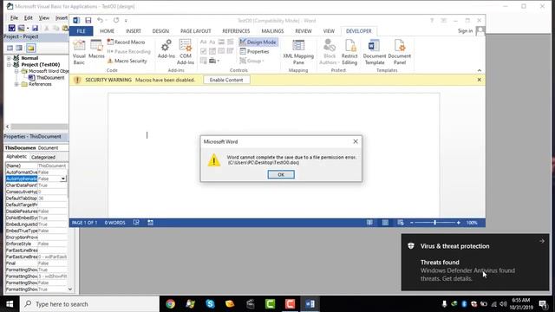Expand the References folder node

(16, 85)
